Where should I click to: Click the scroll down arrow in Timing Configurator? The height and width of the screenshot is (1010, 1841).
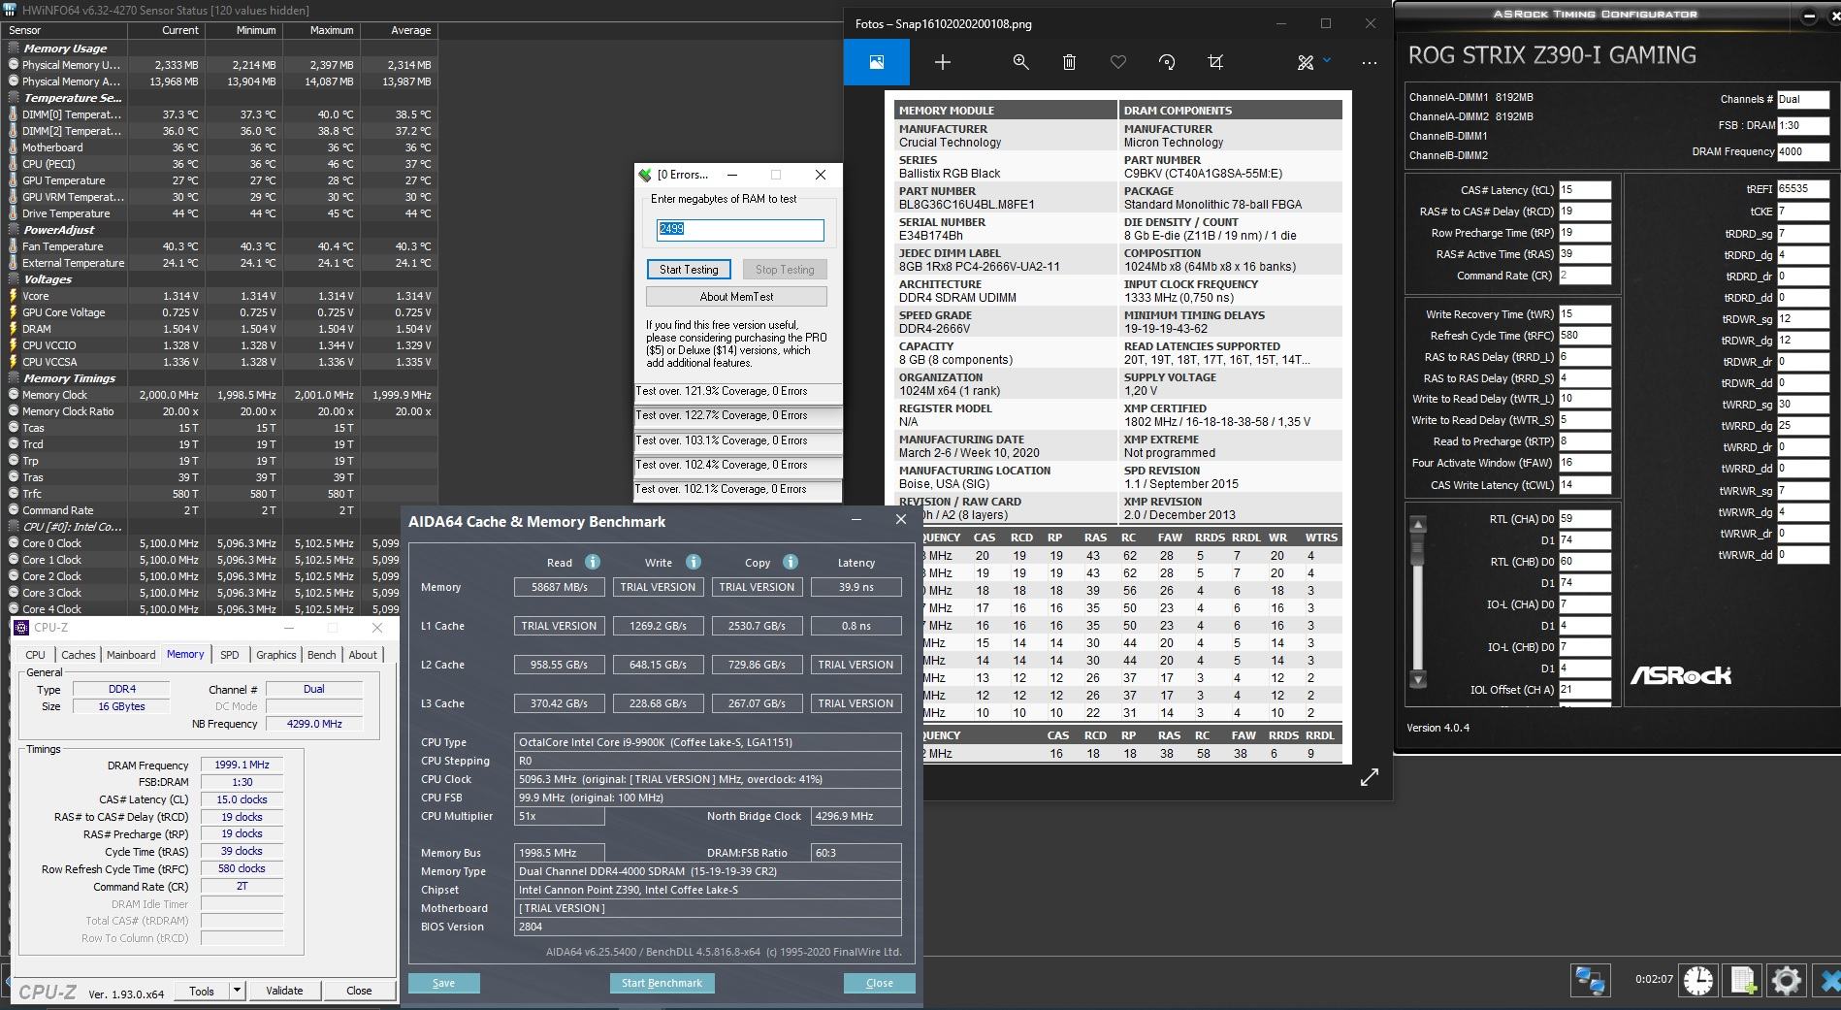pos(1418,679)
